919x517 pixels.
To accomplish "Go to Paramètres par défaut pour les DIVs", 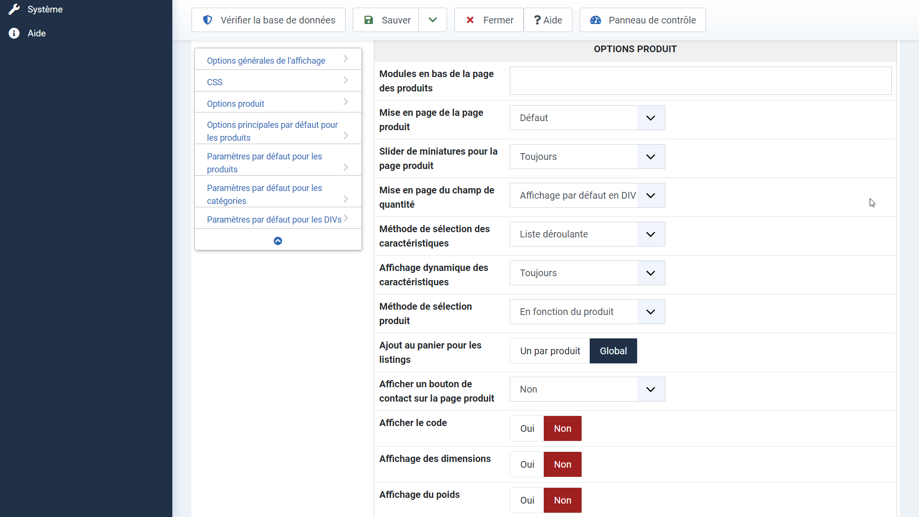I will point(274,219).
